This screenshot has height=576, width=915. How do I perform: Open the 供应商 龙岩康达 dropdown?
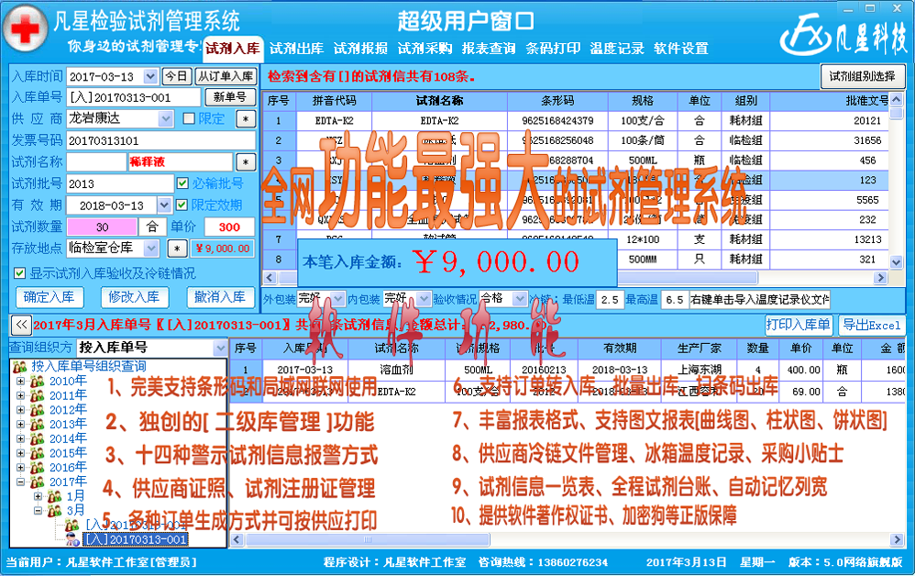pos(166,119)
